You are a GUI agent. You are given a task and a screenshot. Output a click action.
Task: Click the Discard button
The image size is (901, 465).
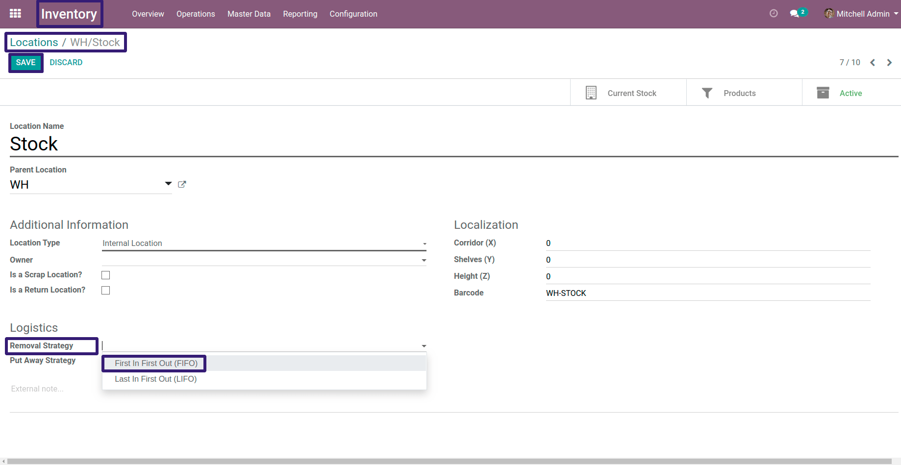[x=66, y=63]
